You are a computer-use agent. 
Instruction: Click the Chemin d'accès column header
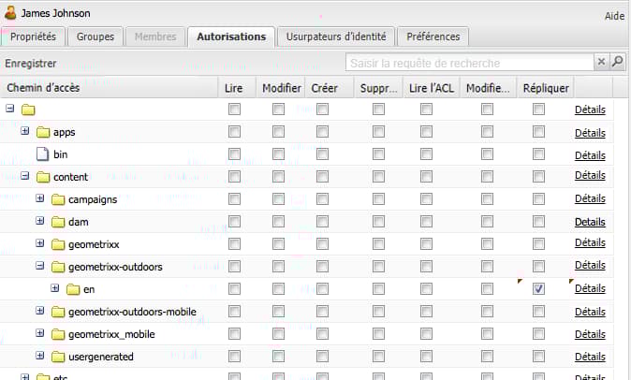point(109,88)
